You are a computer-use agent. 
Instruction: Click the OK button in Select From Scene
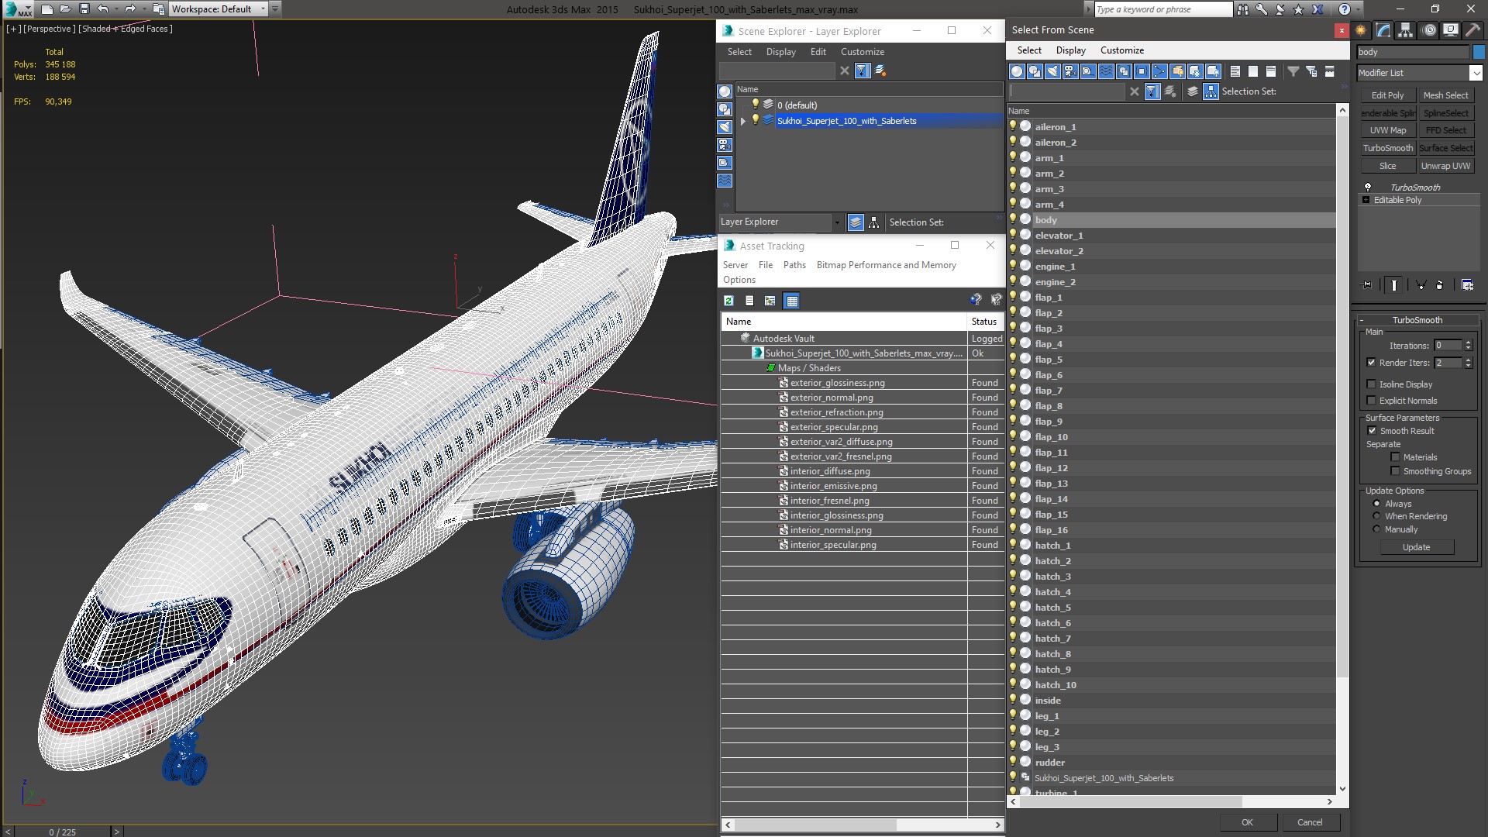(x=1246, y=822)
